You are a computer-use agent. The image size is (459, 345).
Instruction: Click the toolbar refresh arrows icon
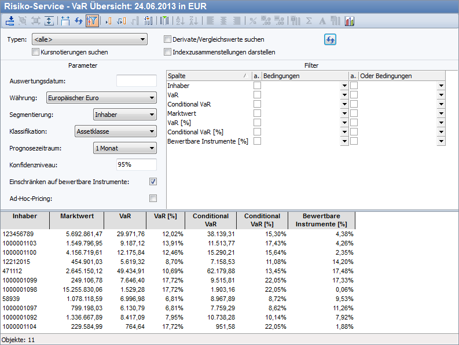click(78, 21)
